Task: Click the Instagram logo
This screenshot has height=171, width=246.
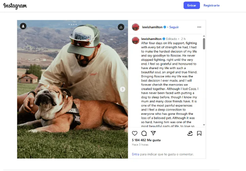Action: tap(15, 6)
